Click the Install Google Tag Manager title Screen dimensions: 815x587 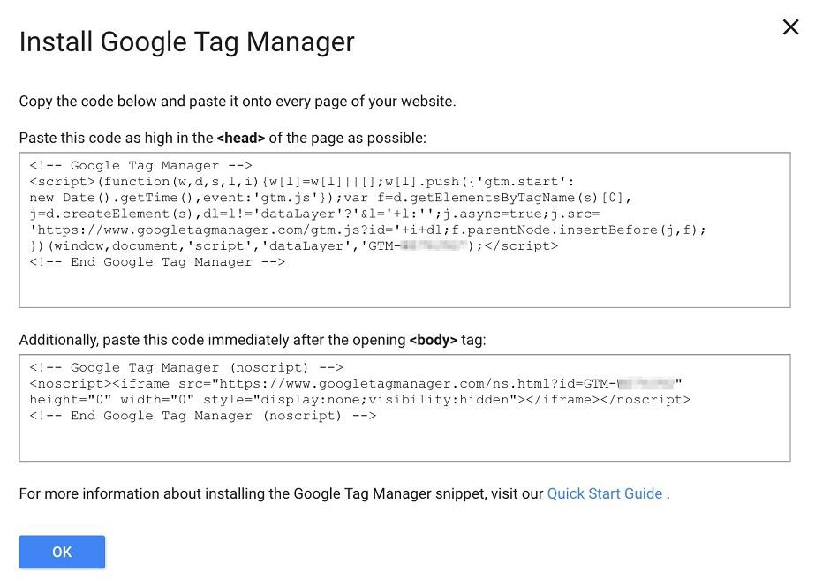point(186,41)
